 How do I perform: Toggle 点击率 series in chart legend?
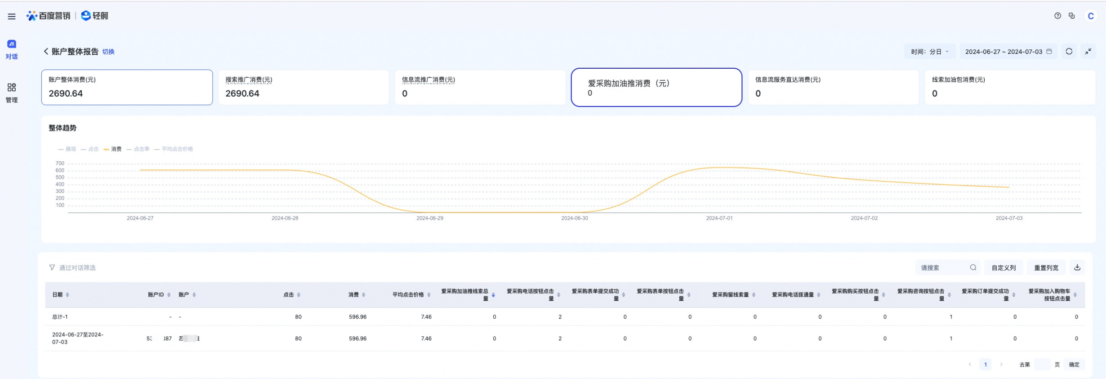click(x=138, y=149)
